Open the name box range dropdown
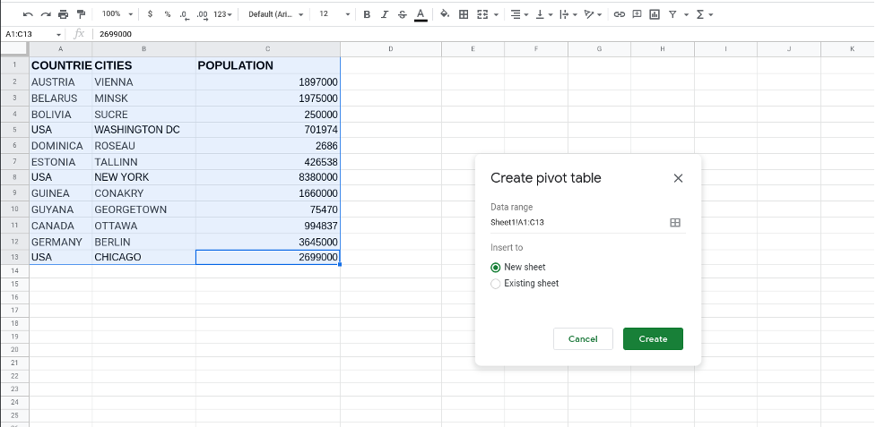Screen dimensions: 876x427 coord(58,35)
